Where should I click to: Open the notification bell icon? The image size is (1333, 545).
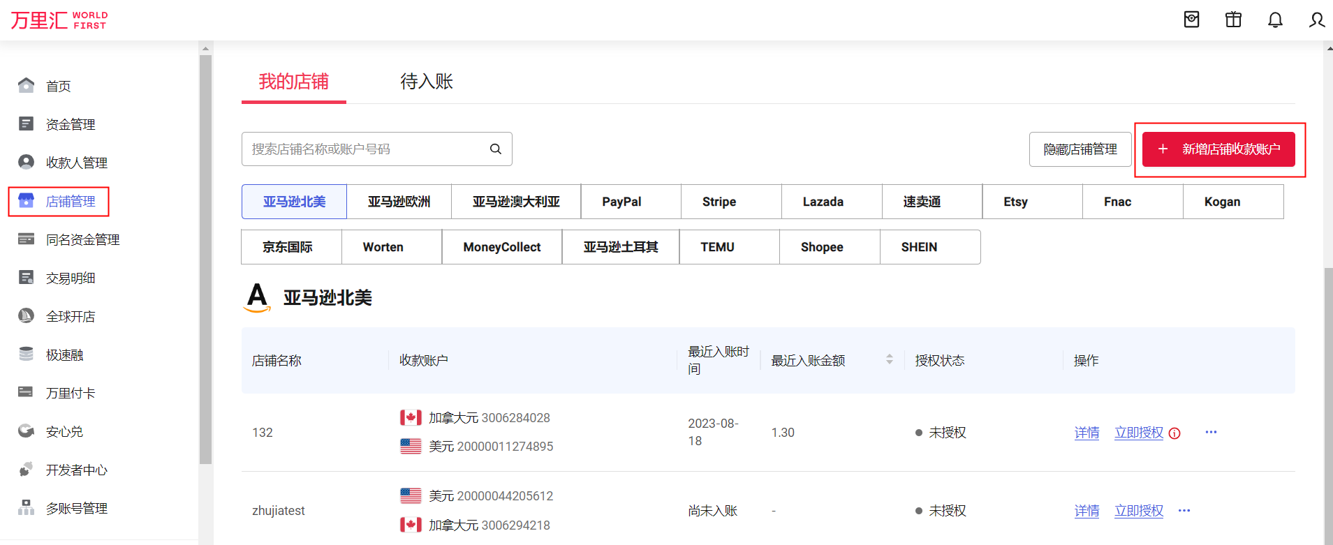pos(1275,20)
